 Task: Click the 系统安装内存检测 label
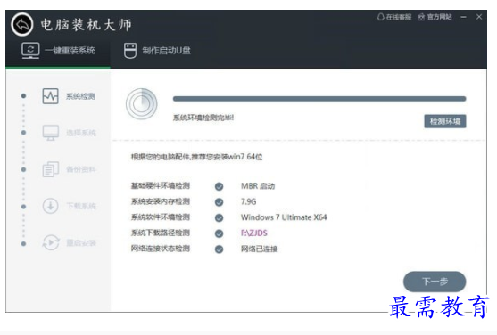[161, 201]
